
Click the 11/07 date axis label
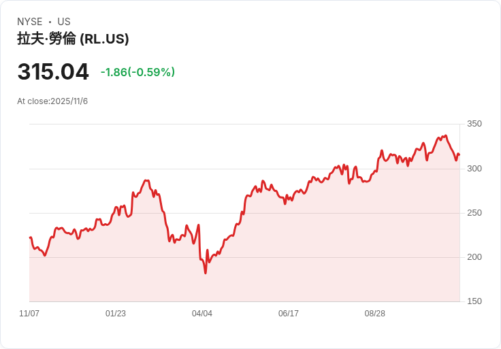[29, 314]
